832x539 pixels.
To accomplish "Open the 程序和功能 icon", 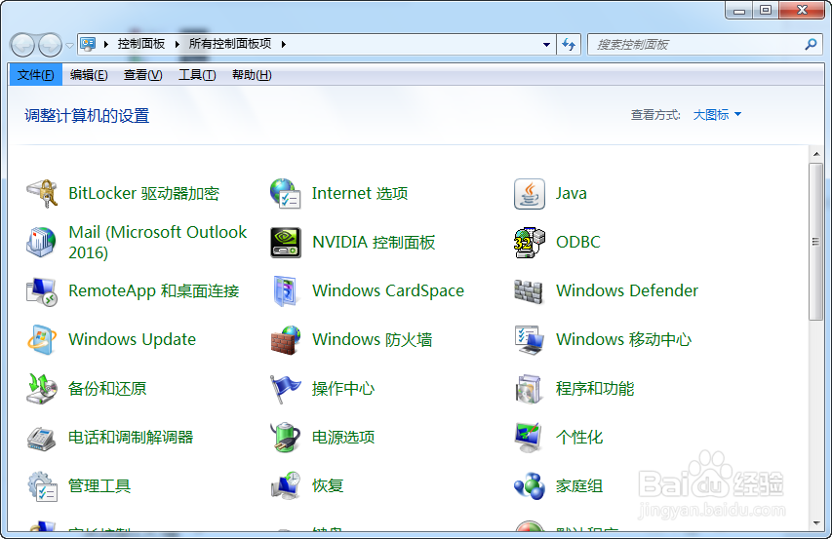I will 529,389.
